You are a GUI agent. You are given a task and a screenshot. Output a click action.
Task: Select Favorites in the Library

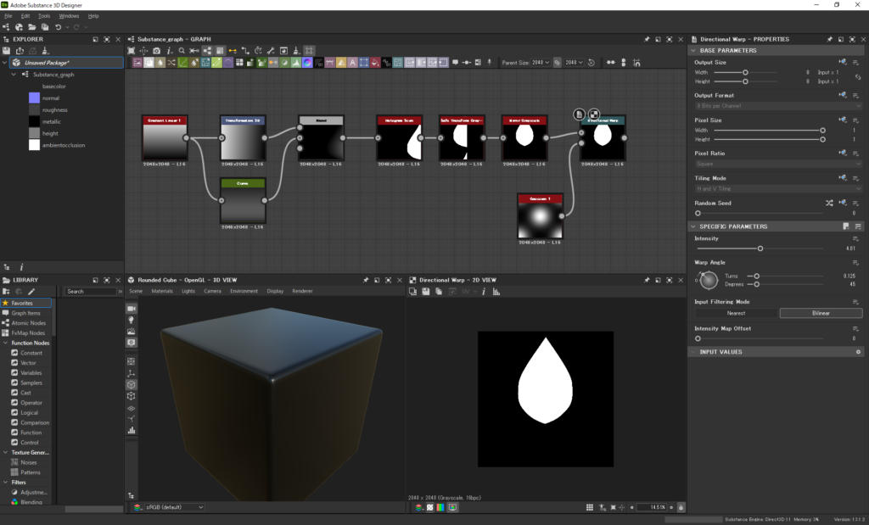click(x=26, y=303)
